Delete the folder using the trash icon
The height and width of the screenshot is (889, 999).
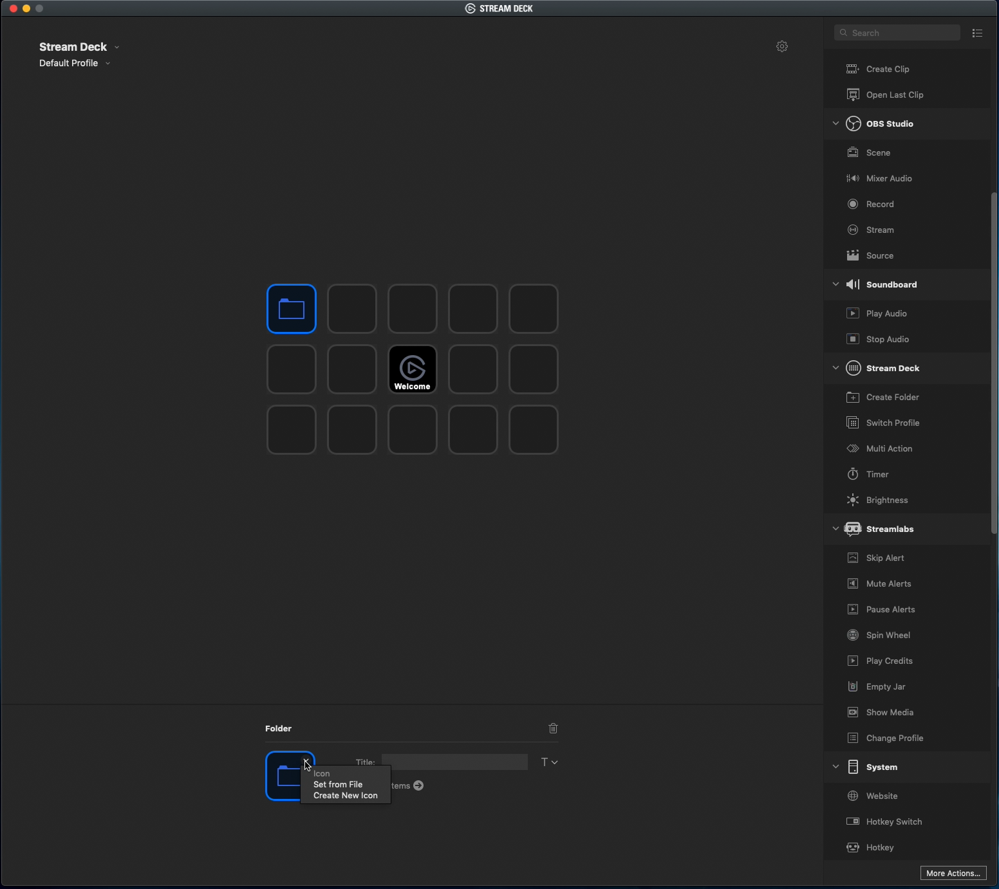click(553, 728)
